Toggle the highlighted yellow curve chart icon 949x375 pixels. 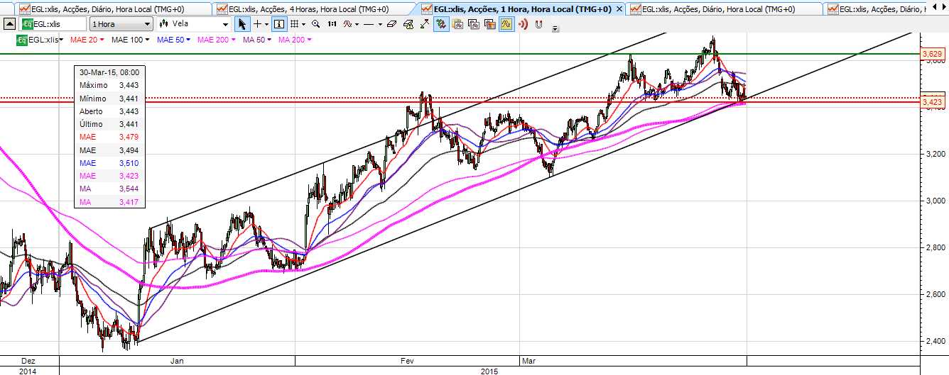tap(506, 24)
